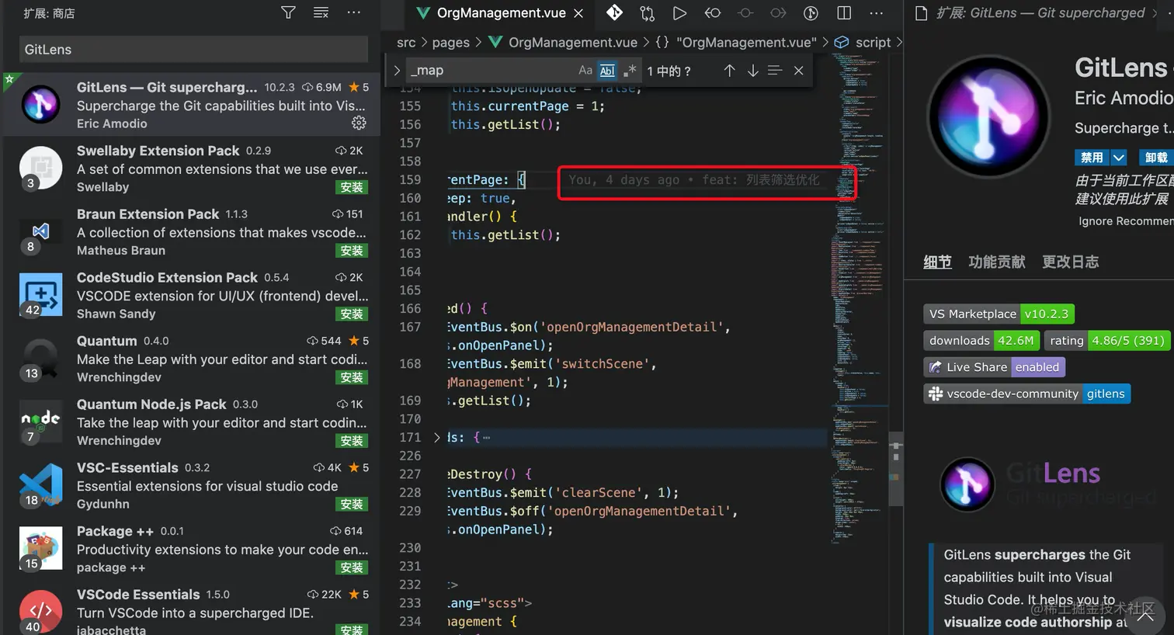This screenshot has height=635, width=1174.
Task: Open changes with next revision icon
Action: (x=778, y=12)
